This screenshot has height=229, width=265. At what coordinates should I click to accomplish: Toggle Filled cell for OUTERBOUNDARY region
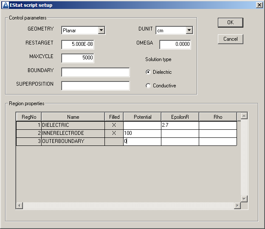click(114, 142)
